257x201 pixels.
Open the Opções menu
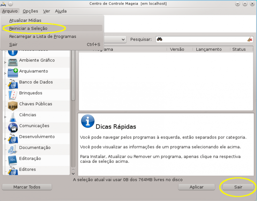coord(30,11)
